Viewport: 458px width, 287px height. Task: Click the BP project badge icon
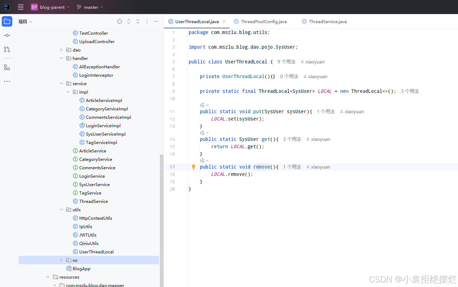(x=34, y=7)
